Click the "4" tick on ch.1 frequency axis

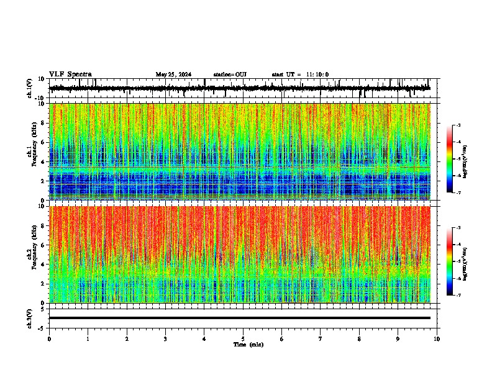(x=43, y=162)
